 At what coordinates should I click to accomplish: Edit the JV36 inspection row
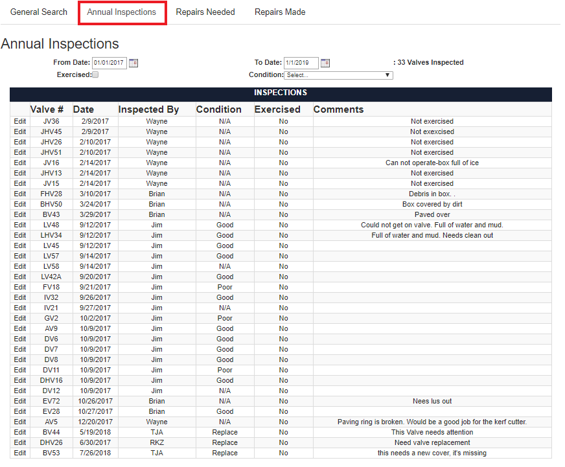click(x=20, y=121)
